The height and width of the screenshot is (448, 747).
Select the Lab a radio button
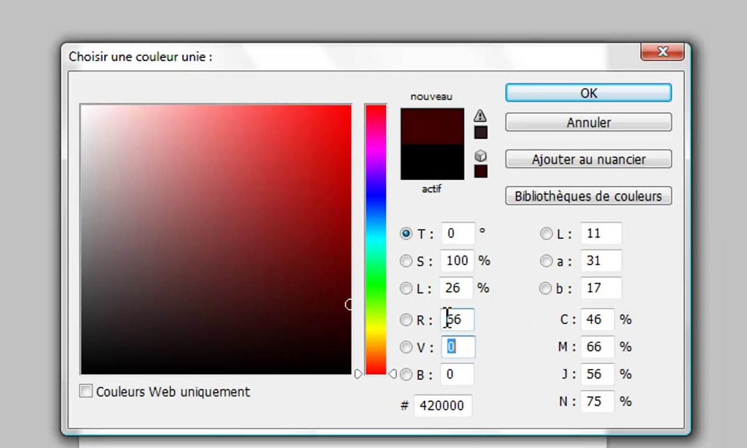(x=546, y=261)
